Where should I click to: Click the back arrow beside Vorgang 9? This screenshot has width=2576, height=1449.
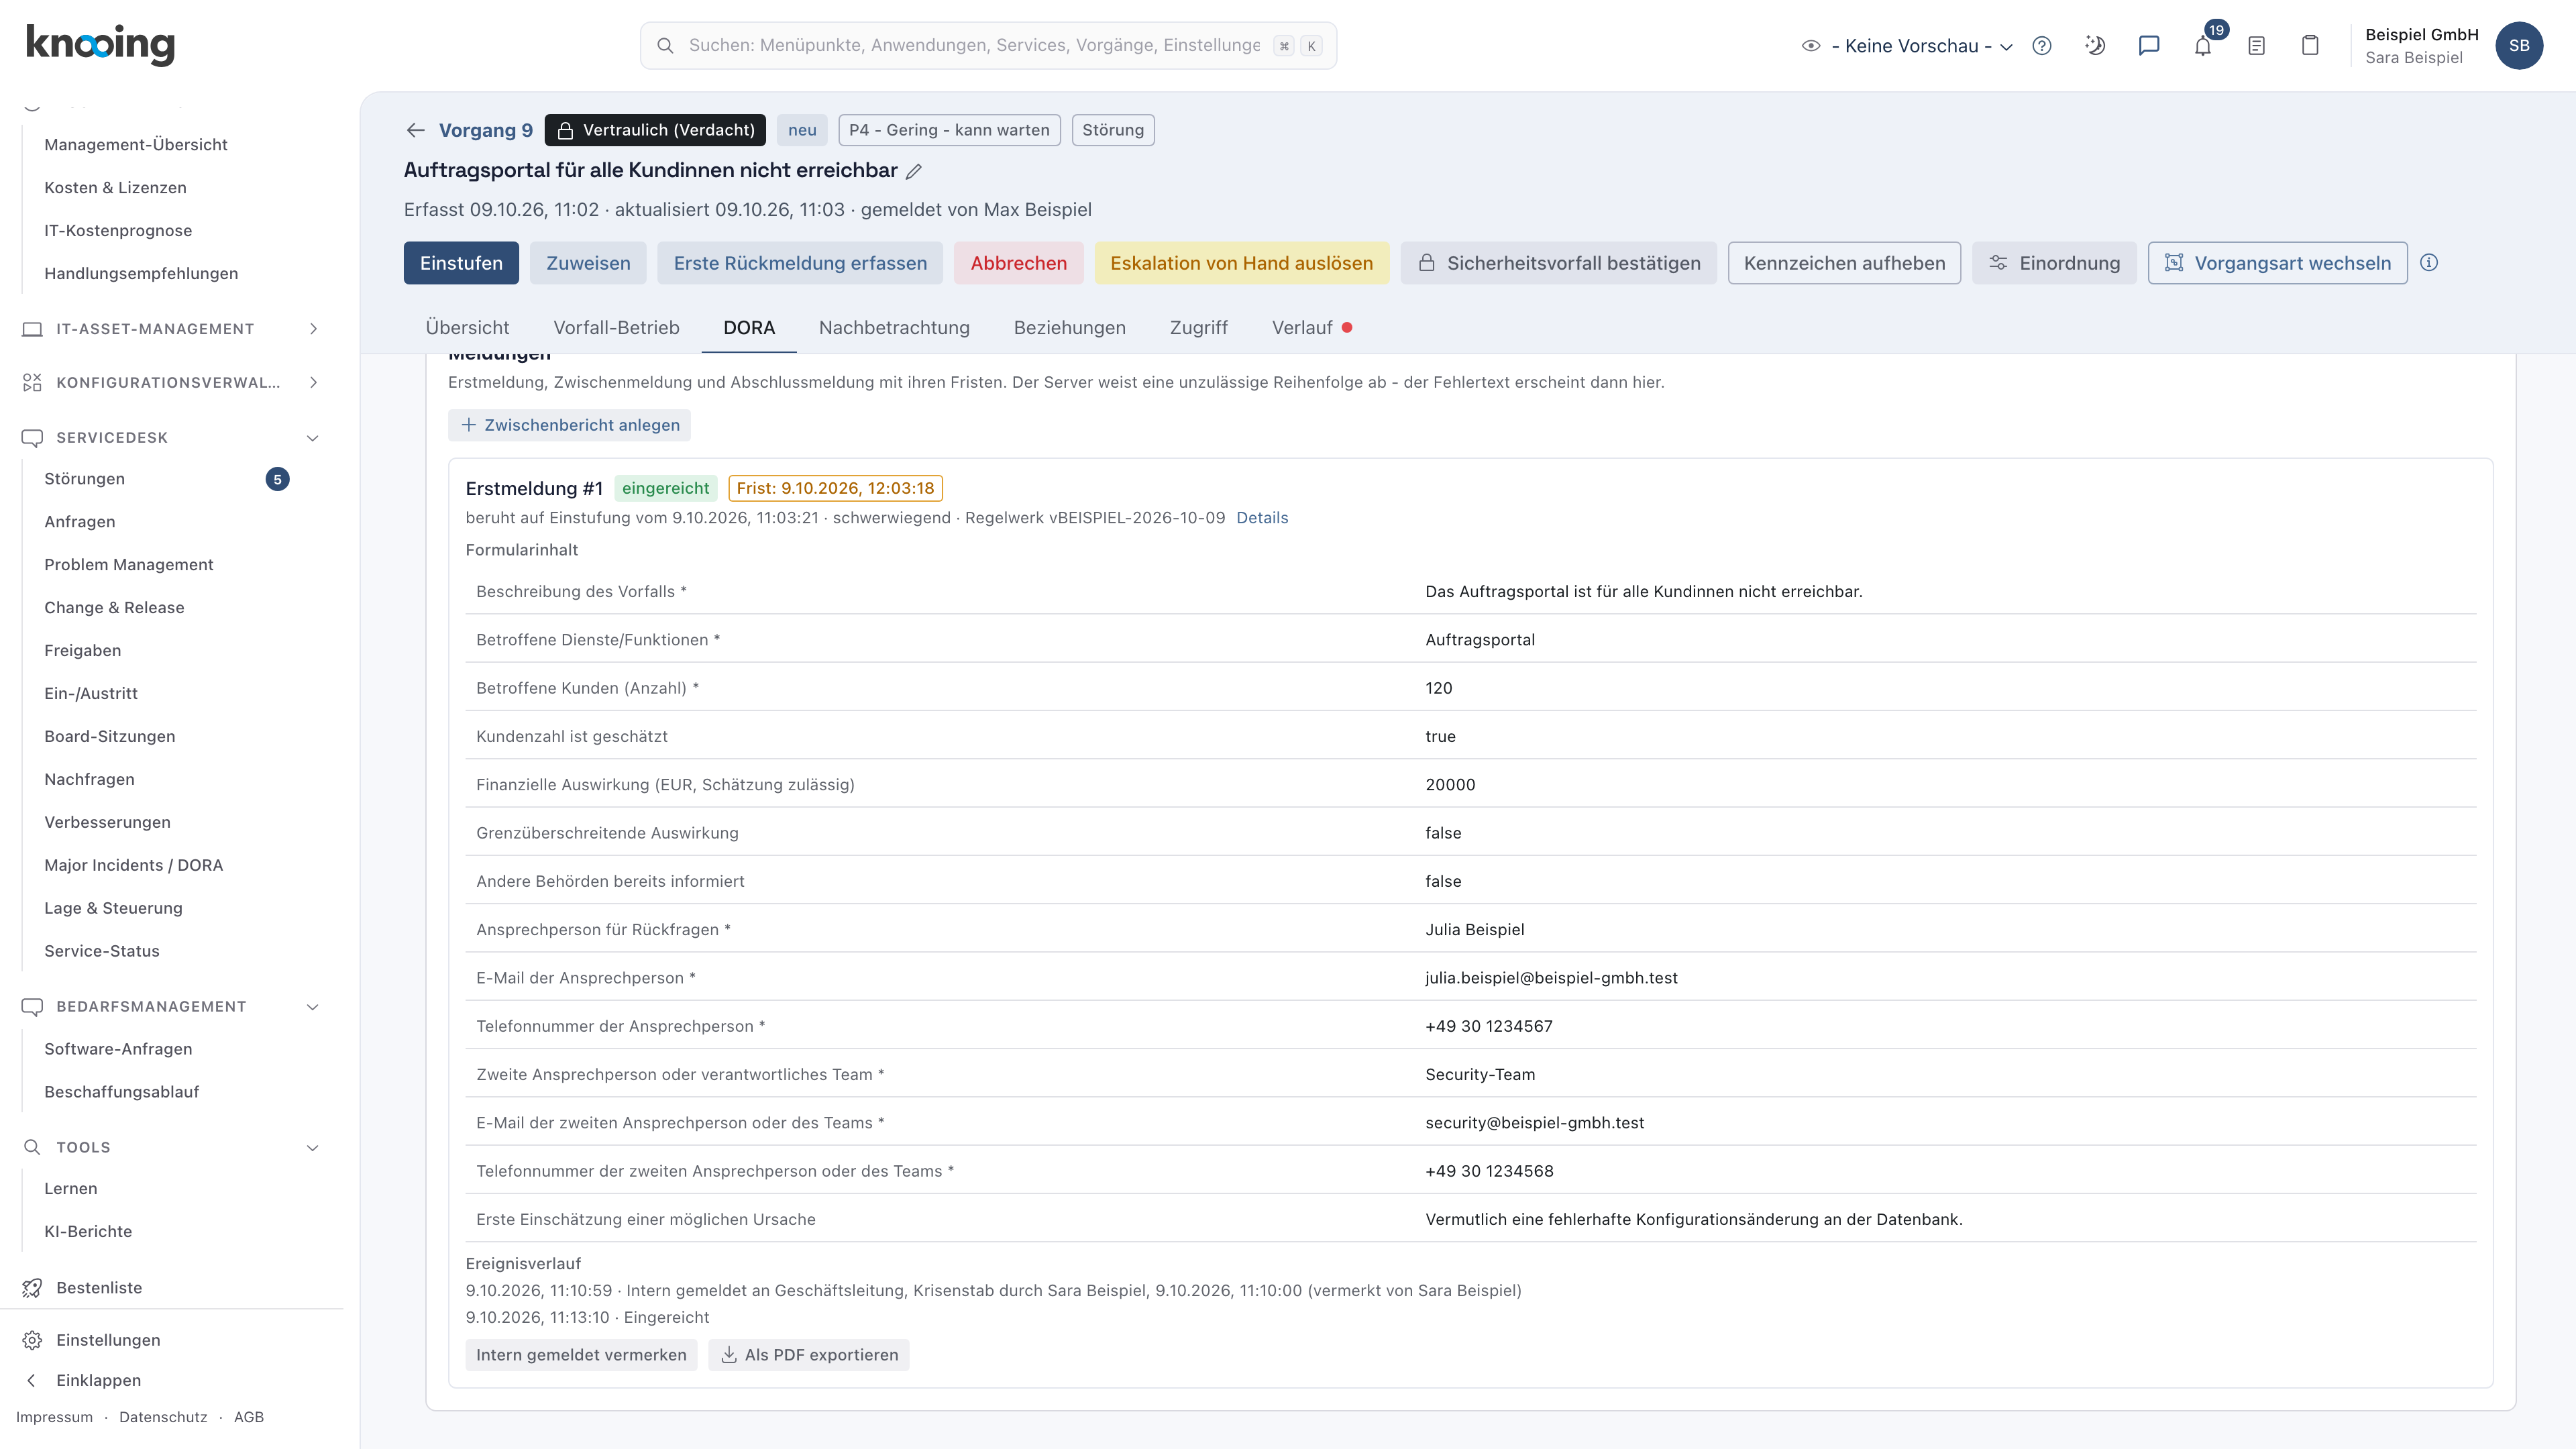coord(416,130)
